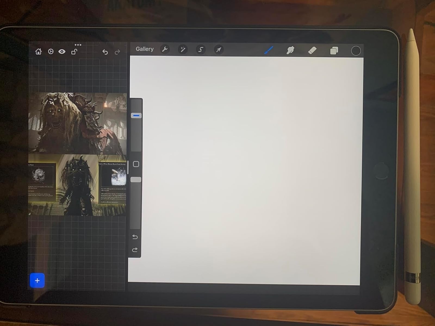Select the upper beast creature reference image
This screenshot has width=435, height=326.
pyautogui.click(x=78, y=124)
